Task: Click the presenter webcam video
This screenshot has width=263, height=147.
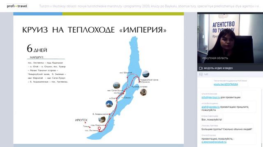Action: click(230, 38)
